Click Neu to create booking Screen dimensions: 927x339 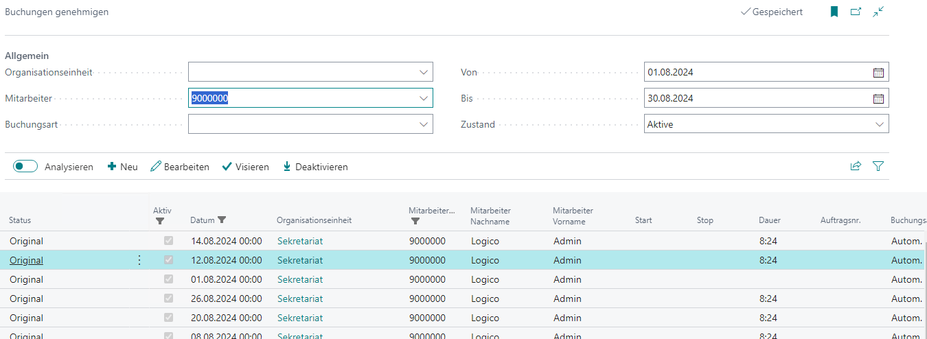[122, 167]
